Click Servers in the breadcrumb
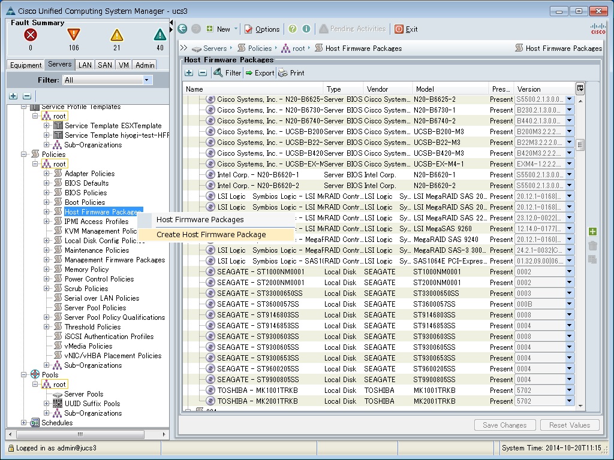The width and height of the screenshot is (614, 460). click(x=215, y=49)
